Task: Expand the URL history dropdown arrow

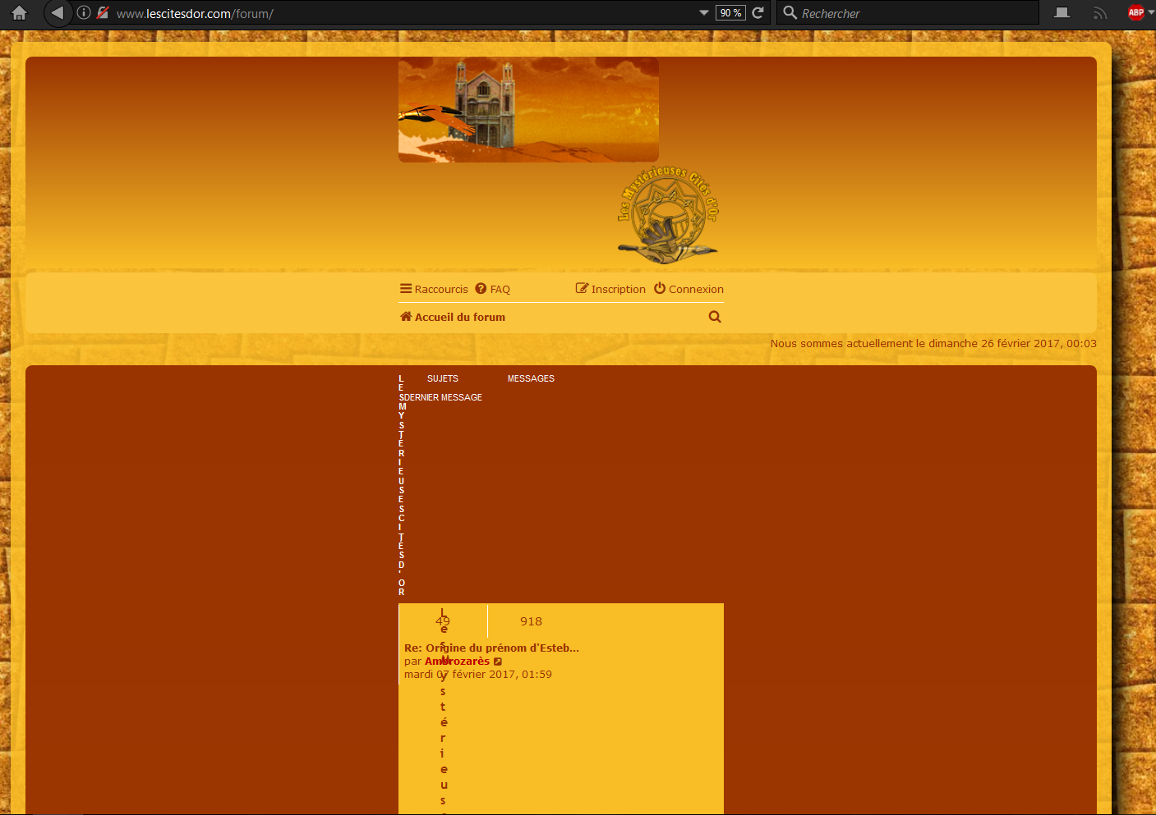Action: pyautogui.click(x=703, y=13)
